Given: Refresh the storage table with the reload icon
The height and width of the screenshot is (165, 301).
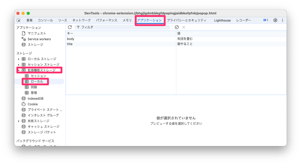Looking at the screenshot, I should pos(70,27).
